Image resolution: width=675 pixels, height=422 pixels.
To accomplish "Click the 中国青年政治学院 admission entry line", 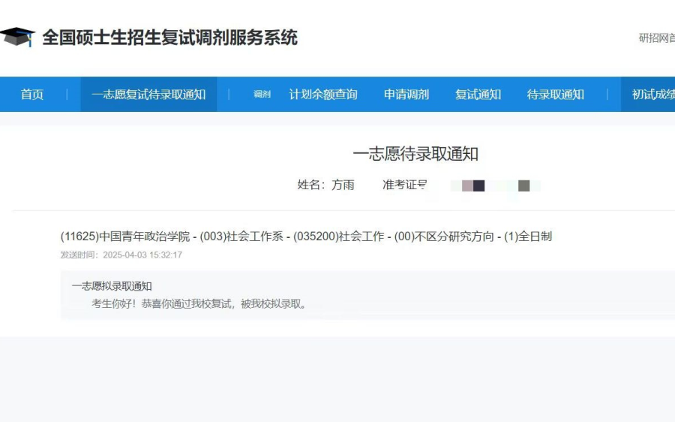I will (x=306, y=237).
